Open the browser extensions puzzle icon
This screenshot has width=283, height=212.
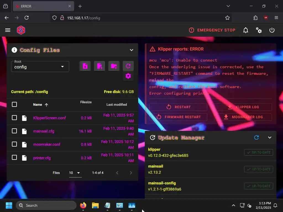tap(255, 18)
